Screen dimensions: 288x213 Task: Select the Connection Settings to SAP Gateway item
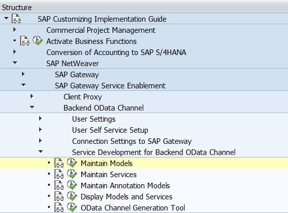tap(132, 141)
